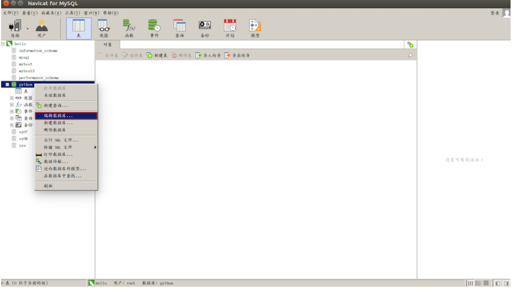The image size is (515, 290).
Task: Choose 运行 SQL 文件... in context menu
Action: click(x=66, y=140)
